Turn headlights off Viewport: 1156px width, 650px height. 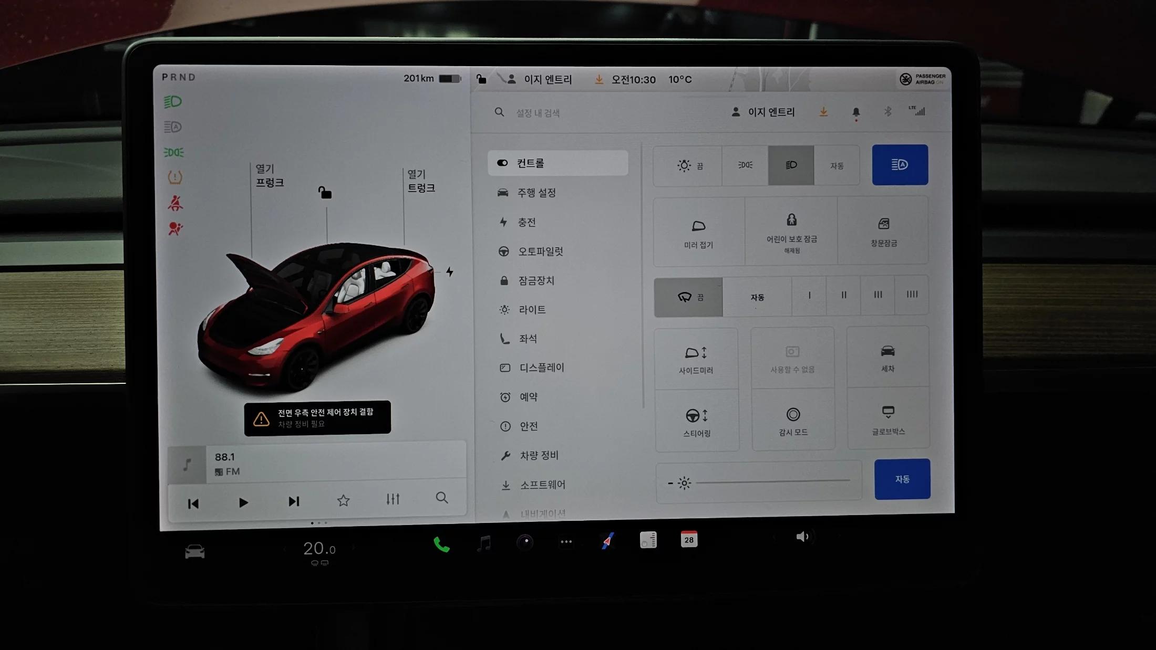pos(688,166)
